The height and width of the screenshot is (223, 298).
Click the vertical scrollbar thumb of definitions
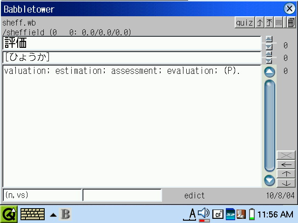point(270,125)
